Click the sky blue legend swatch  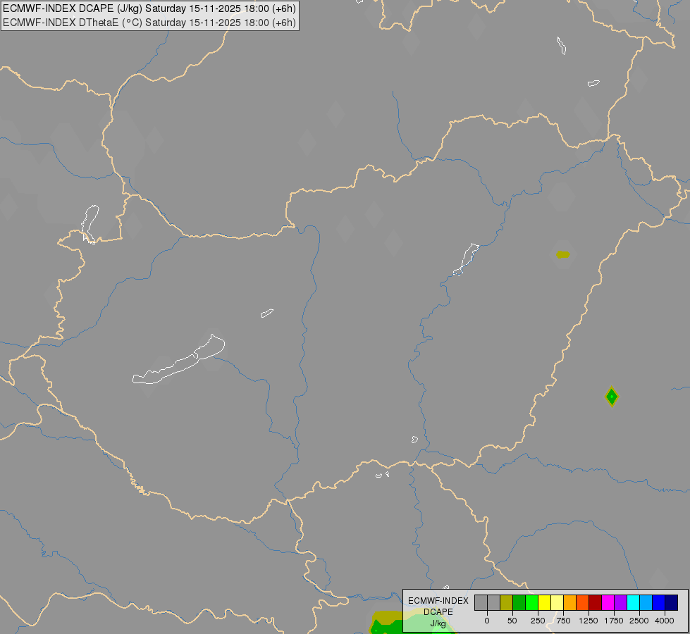(x=646, y=603)
